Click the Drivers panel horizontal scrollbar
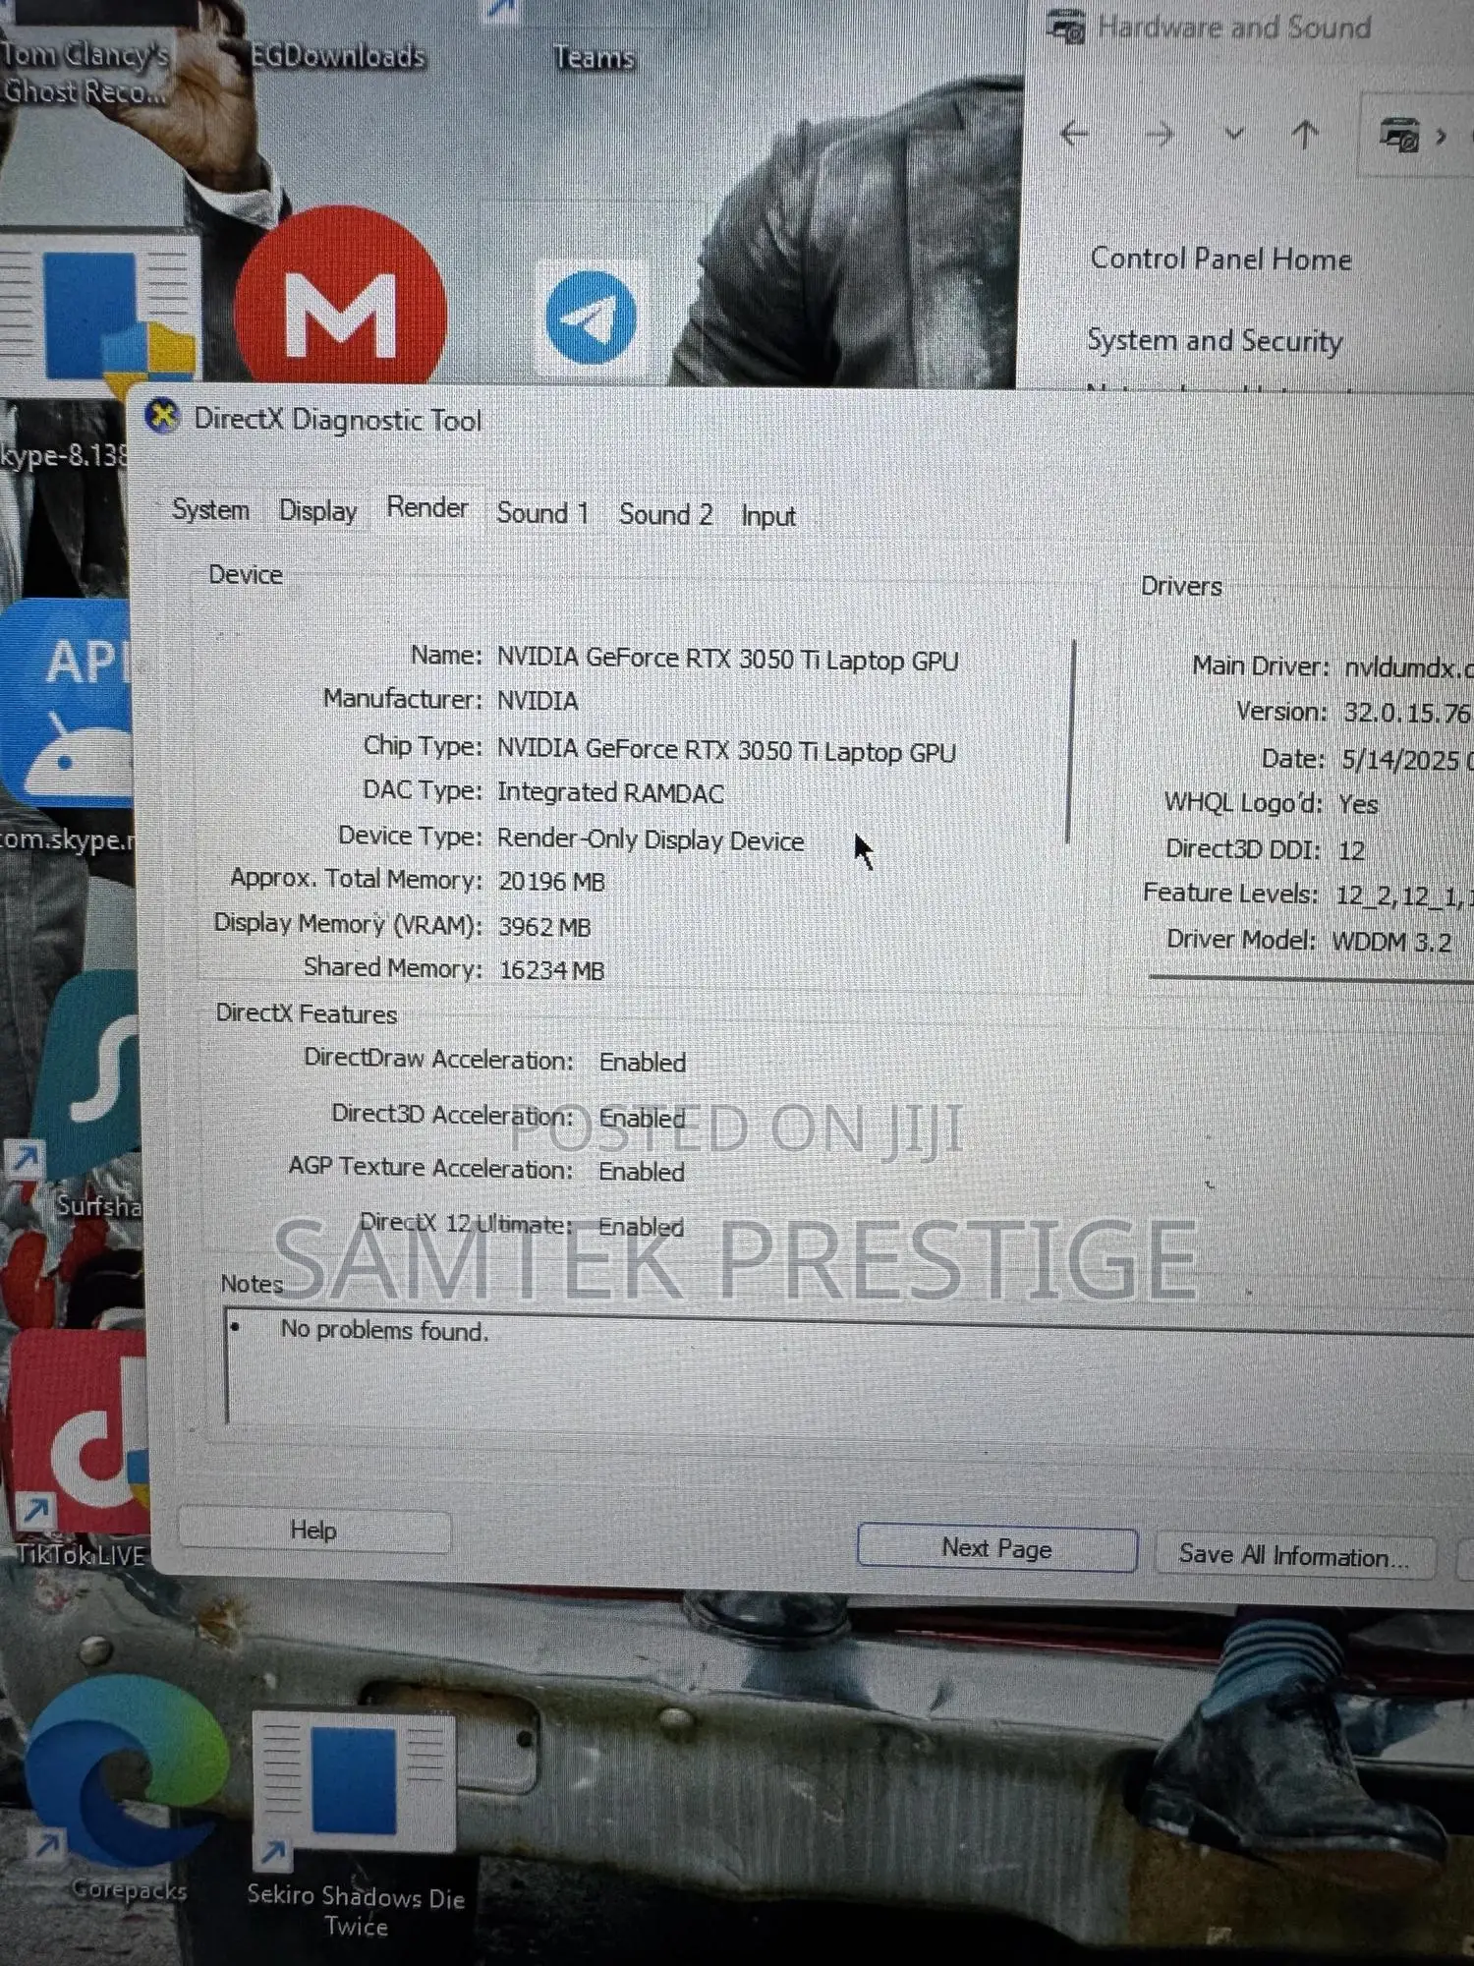The image size is (1474, 1966). tap(1311, 977)
